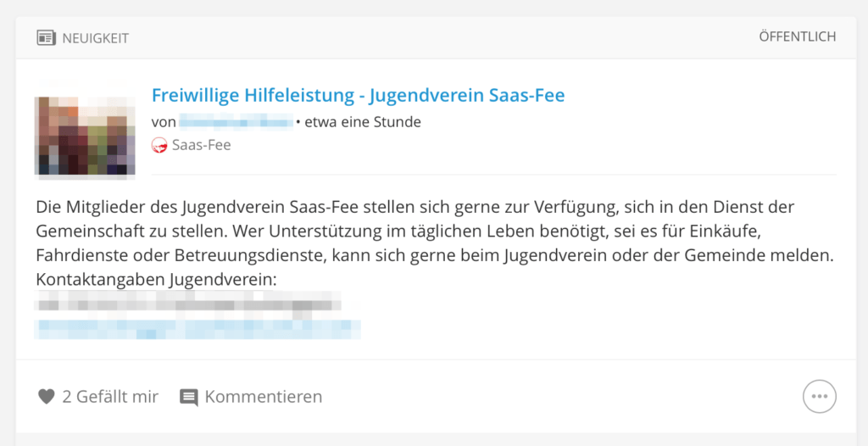The width and height of the screenshot is (868, 446).
Task: Click the ÖFFENTLICH visibility label
Action: click(x=797, y=37)
